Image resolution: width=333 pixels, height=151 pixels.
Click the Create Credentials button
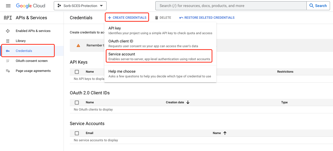coord(127,17)
